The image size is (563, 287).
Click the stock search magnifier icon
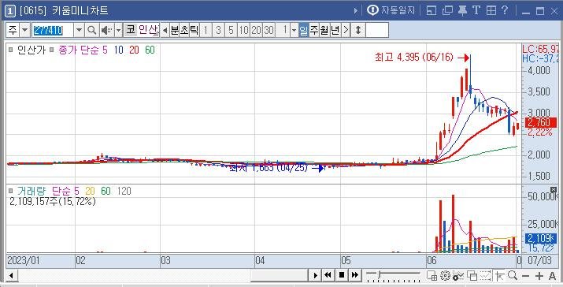point(91,31)
